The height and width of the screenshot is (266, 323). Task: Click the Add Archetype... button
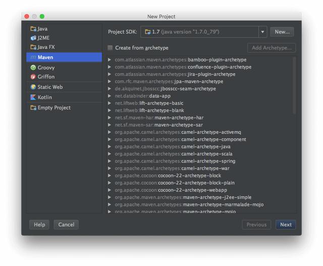[272, 48]
